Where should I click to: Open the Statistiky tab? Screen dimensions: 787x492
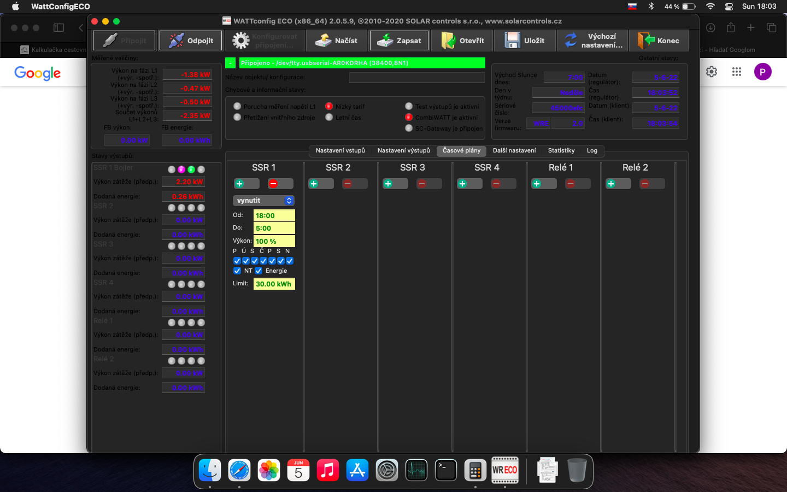coord(561,150)
